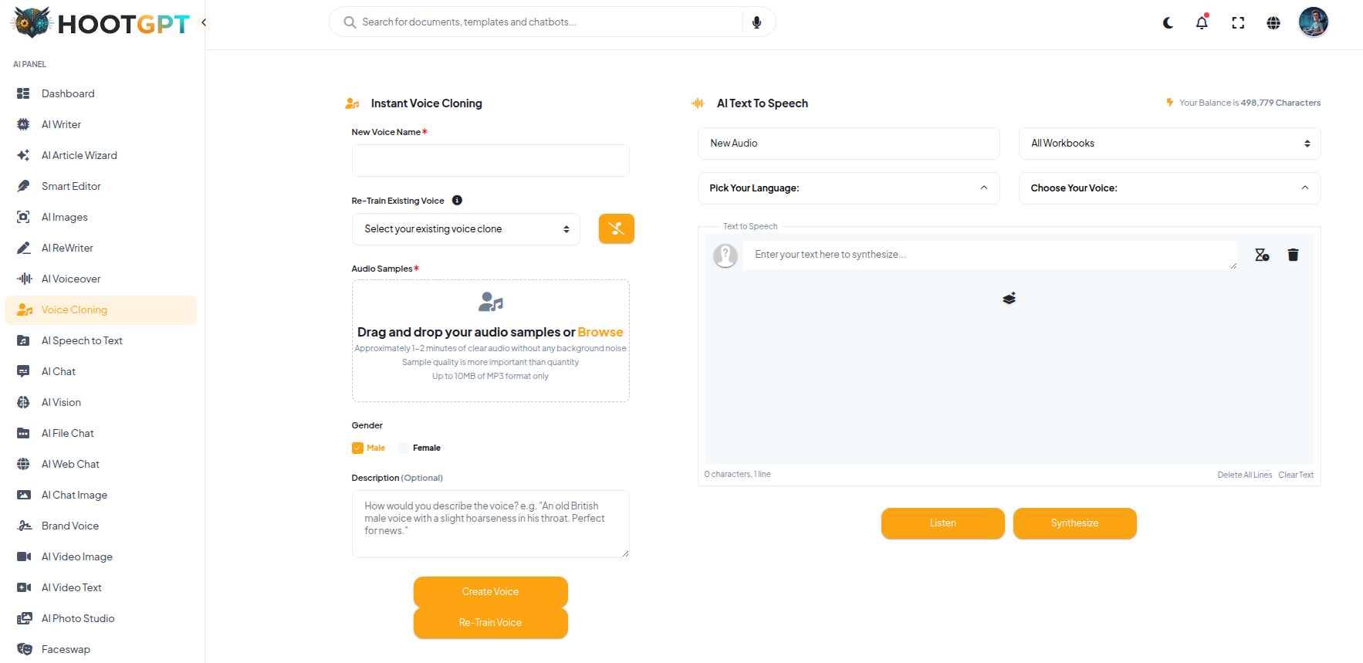Uncheck the Male gender checkbox
The width and height of the screenshot is (1363, 663).
tap(357, 448)
